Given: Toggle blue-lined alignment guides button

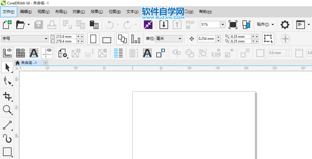Looking at the screenshot, I should pyautogui.click(x=118, y=53).
